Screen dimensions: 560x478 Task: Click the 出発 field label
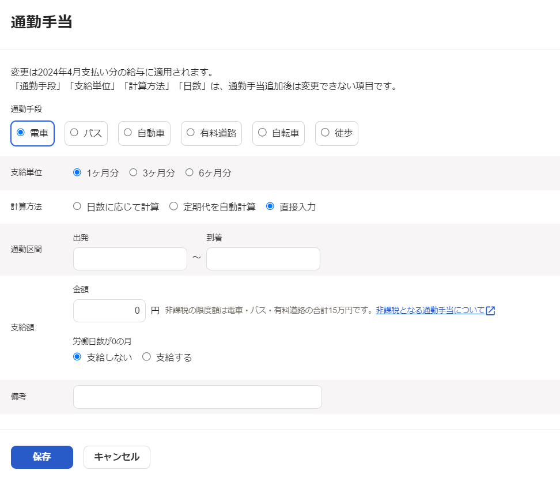click(81, 238)
